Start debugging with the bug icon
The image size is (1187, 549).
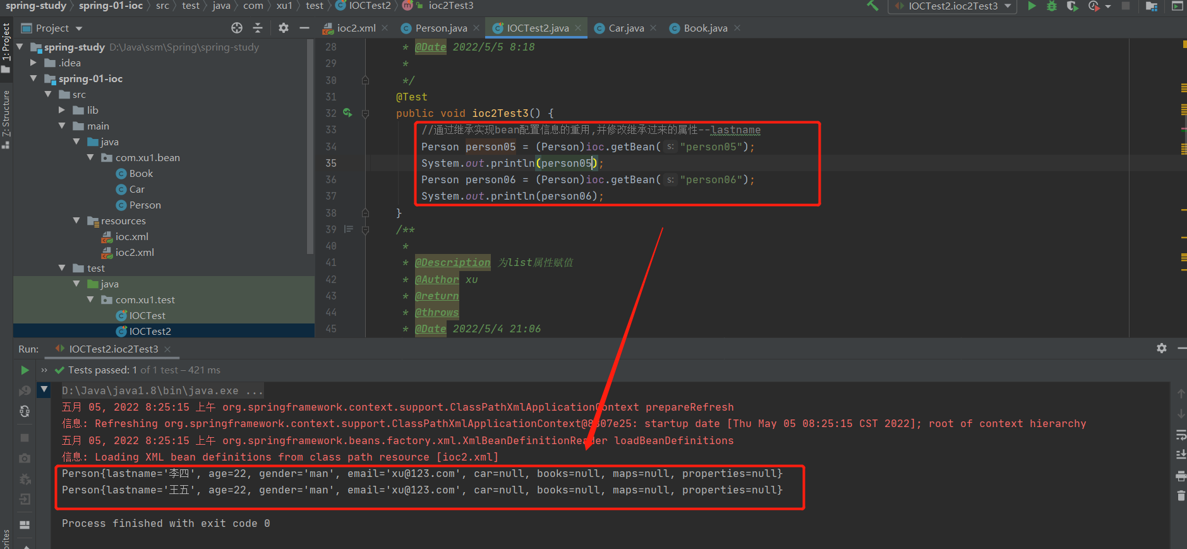[x=1052, y=6]
